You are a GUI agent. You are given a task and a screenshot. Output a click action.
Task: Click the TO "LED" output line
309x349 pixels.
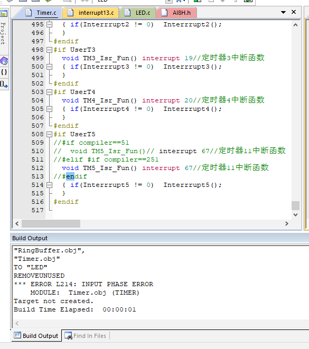[x=31, y=267]
